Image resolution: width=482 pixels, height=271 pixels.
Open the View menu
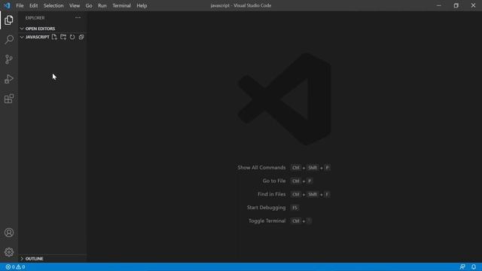[75, 5]
